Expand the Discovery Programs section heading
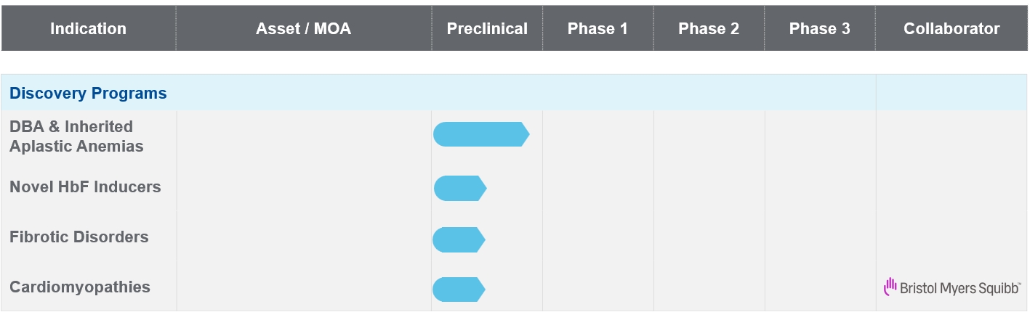Image resolution: width=1030 pixels, height=312 pixels. point(88,94)
